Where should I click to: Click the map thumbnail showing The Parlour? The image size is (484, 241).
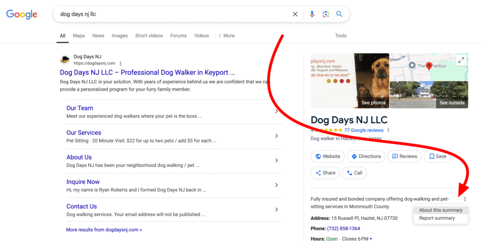click(429, 67)
